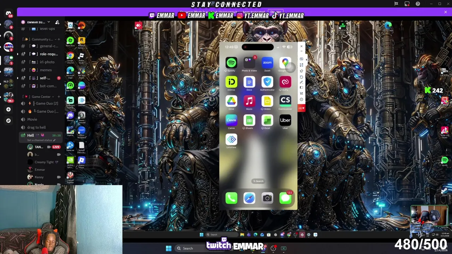Image resolution: width=452 pixels, height=254 pixels.
Task: Launch inDrive on the mirrored phone
Action: pyautogui.click(x=231, y=82)
